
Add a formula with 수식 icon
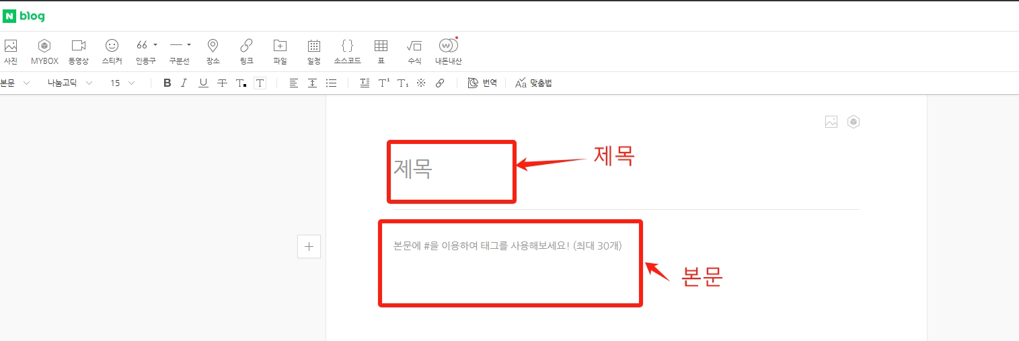(x=414, y=51)
